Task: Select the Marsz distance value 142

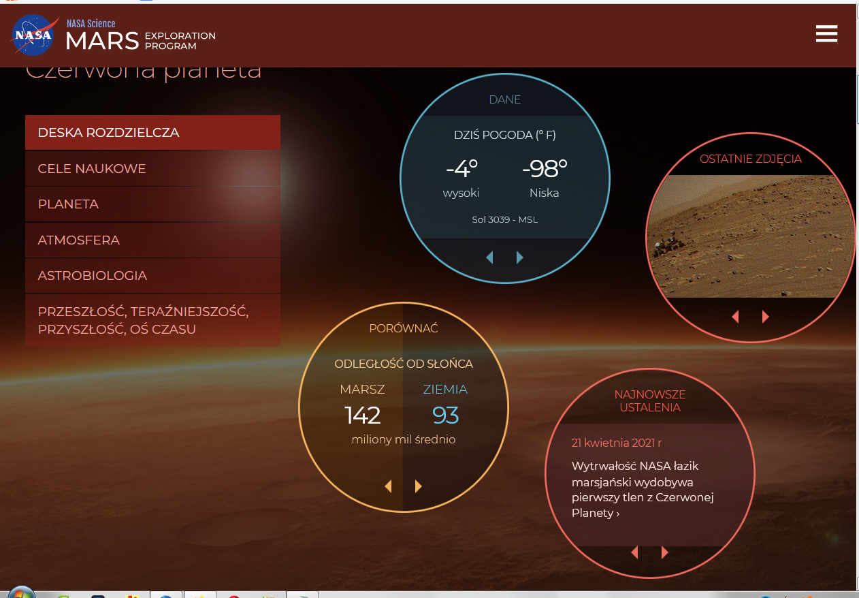Action: pos(363,415)
